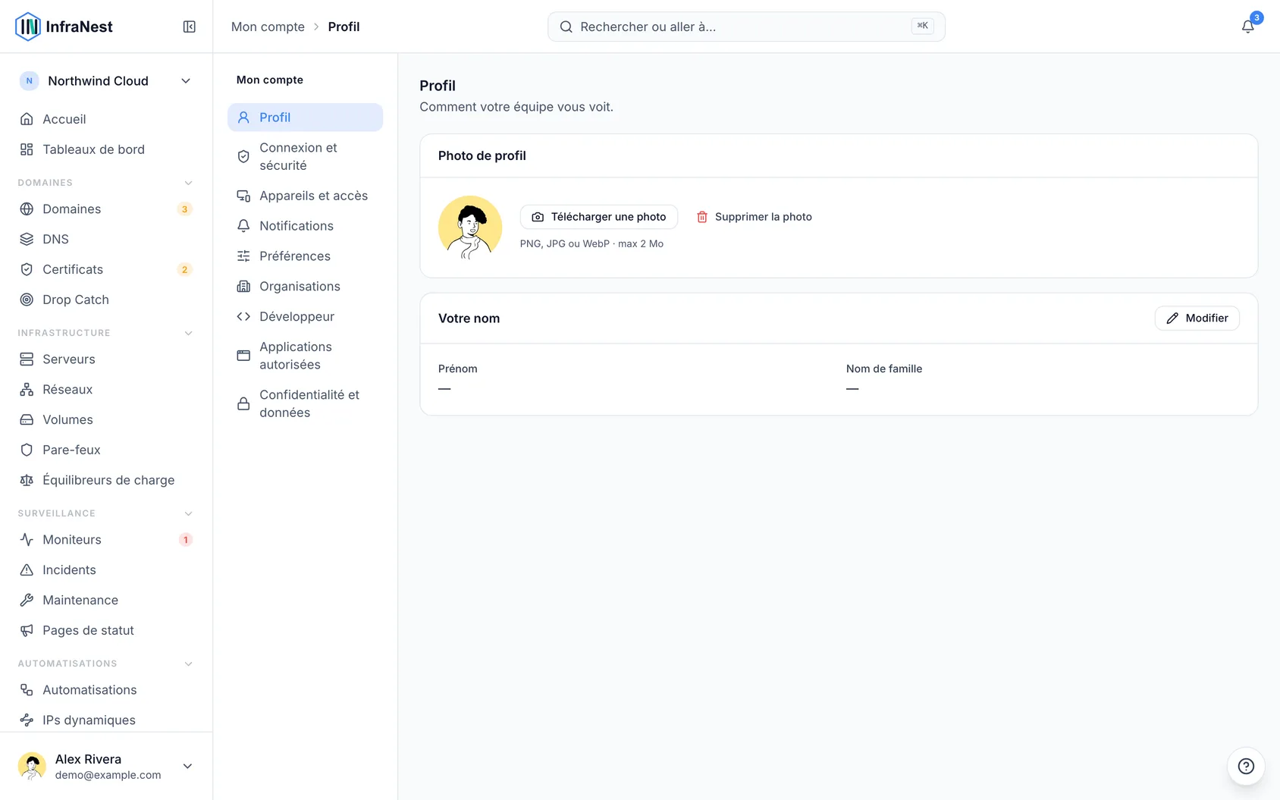The width and height of the screenshot is (1280, 800).
Task: Go to Équilibreurs de charge scale icon
Action: pos(27,480)
